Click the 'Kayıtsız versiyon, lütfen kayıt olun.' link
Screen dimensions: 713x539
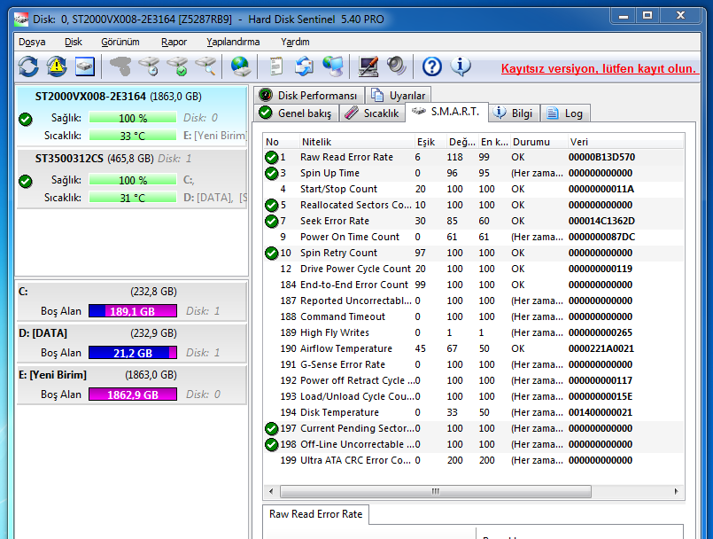[x=599, y=69]
